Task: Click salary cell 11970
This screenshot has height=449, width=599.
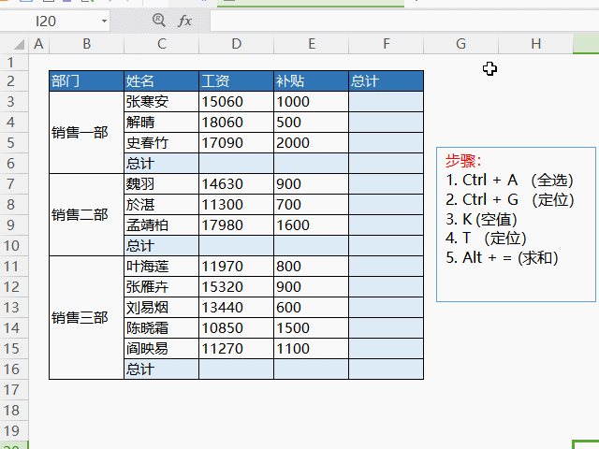Action: point(237,267)
